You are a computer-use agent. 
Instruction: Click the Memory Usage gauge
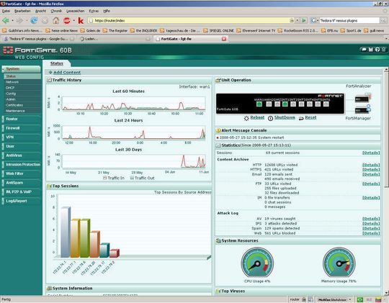pos(339,262)
